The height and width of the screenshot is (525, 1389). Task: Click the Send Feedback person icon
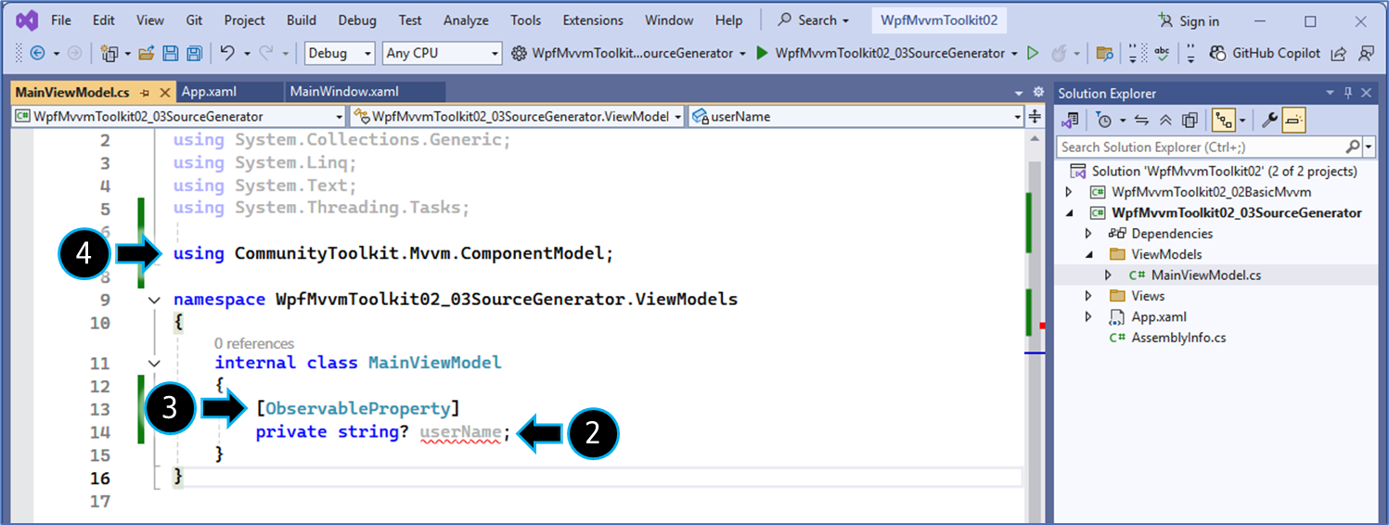[x=1366, y=54]
